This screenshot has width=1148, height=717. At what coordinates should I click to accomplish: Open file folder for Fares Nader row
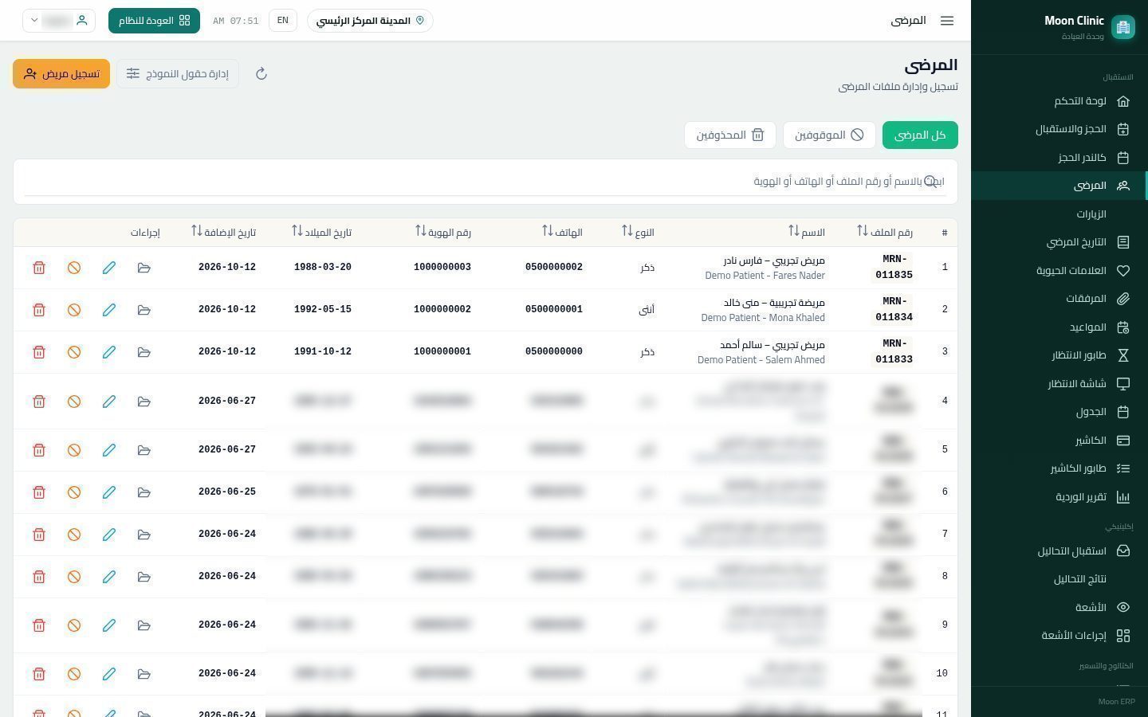(x=144, y=268)
